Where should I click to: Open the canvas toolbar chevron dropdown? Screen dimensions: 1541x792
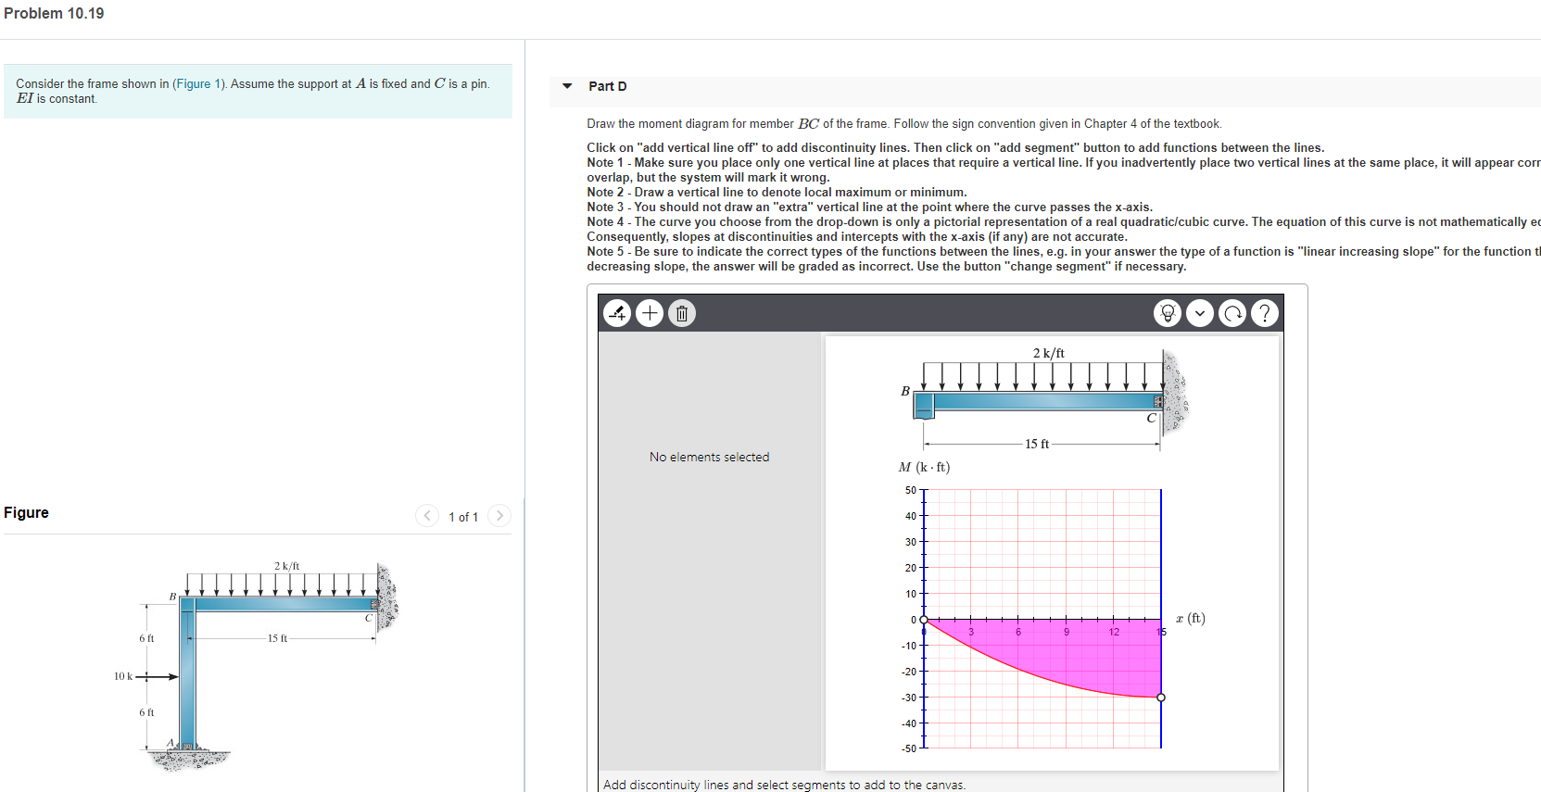coord(1200,313)
